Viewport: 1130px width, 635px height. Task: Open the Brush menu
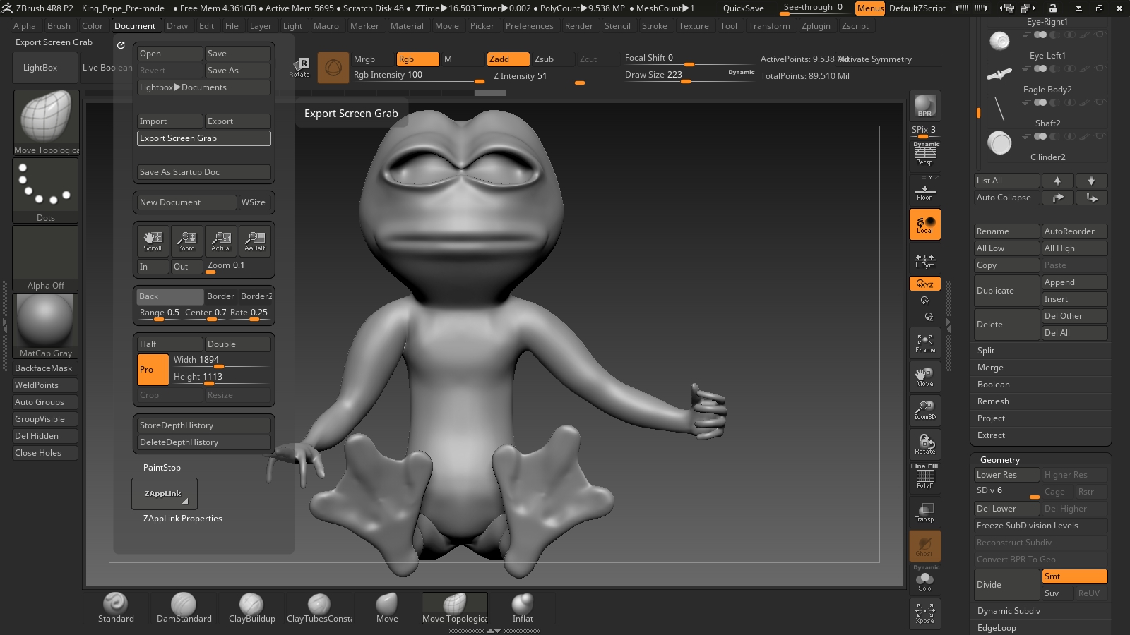59,26
